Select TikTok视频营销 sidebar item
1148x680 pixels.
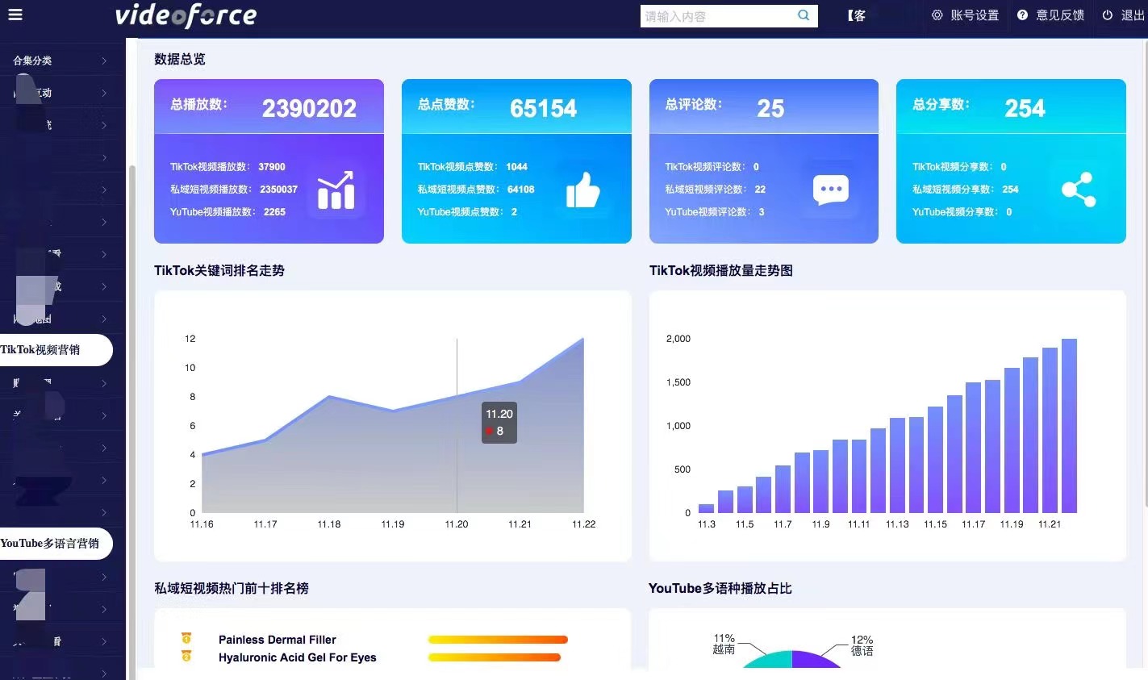55,350
